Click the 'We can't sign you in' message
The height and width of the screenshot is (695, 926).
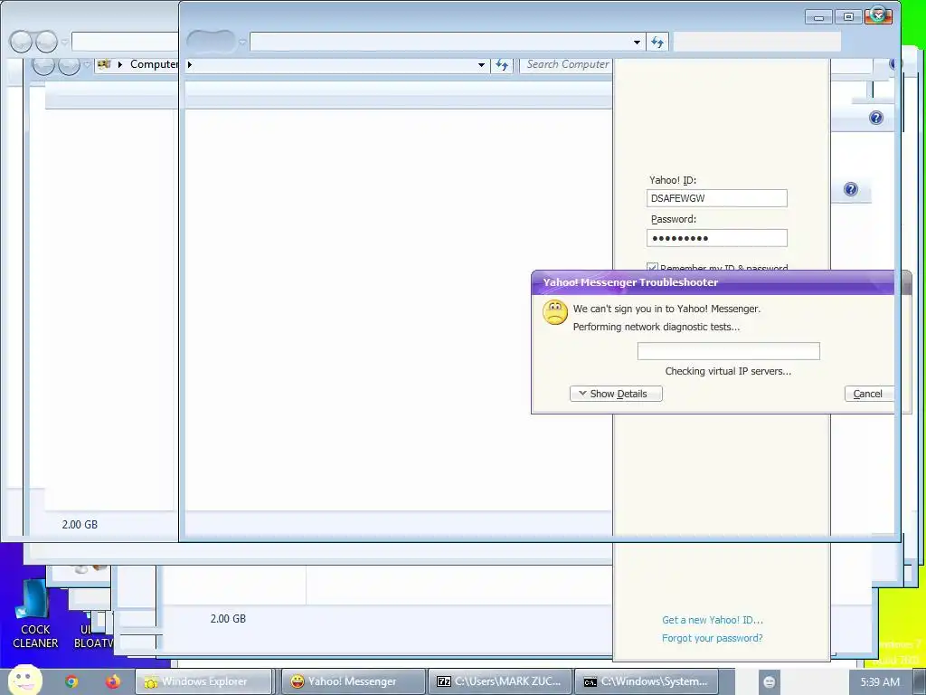click(666, 309)
